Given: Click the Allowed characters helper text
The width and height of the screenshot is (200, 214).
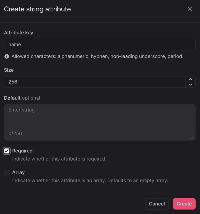Looking at the screenshot, I should [x=97, y=56].
